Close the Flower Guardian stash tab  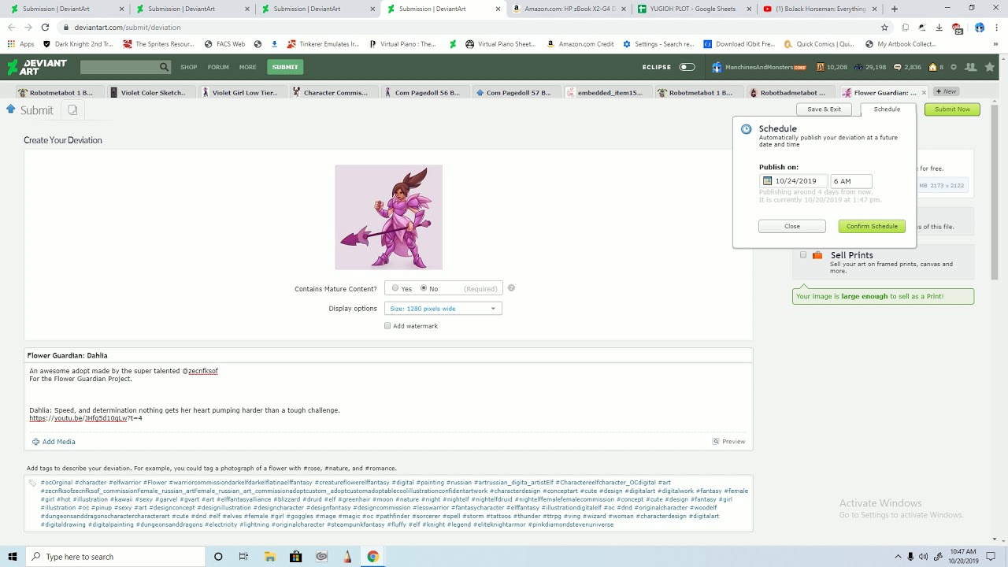[924, 93]
